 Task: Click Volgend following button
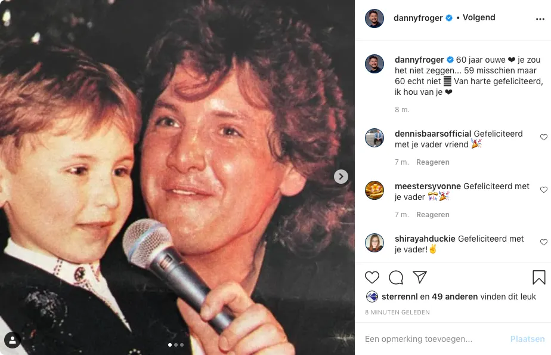coord(479,18)
